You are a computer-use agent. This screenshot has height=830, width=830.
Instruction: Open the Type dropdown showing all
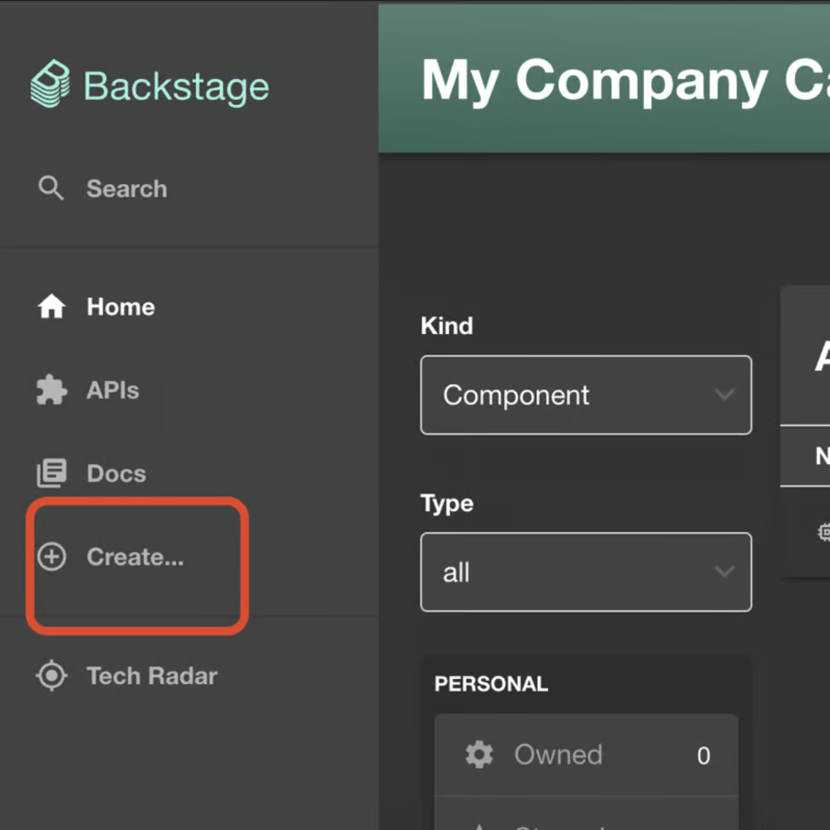click(585, 572)
